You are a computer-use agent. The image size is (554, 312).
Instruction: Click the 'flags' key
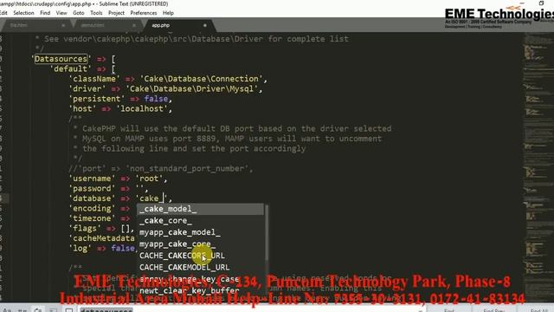(x=85, y=228)
